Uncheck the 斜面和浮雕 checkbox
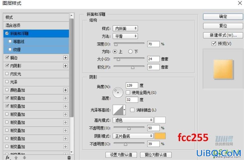Screen dimensions: 244x160 pyautogui.click(x=7, y=33)
